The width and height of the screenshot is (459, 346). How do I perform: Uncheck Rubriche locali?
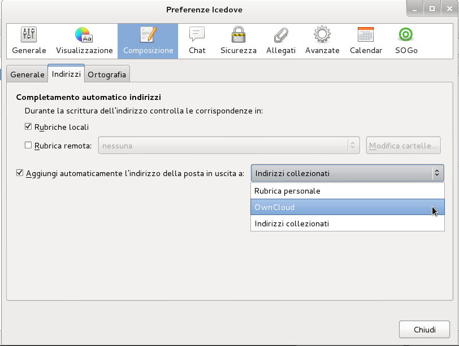pos(28,126)
